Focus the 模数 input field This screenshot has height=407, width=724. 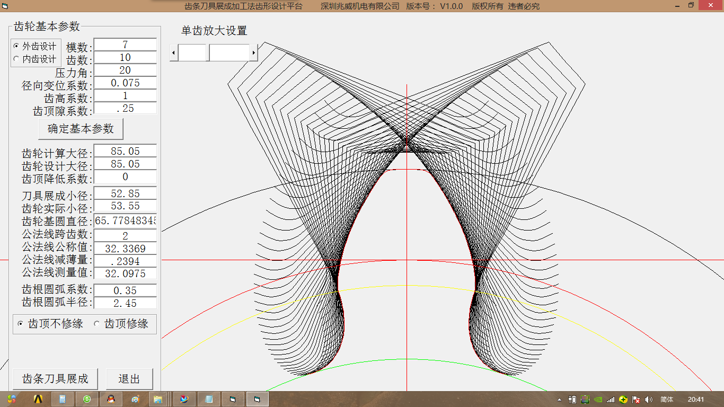(125, 45)
